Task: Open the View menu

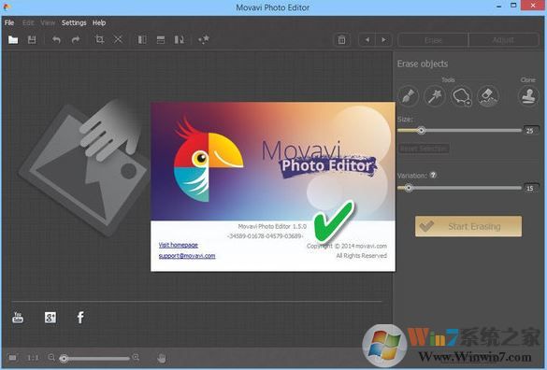Action: pyautogui.click(x=48, y=22)
